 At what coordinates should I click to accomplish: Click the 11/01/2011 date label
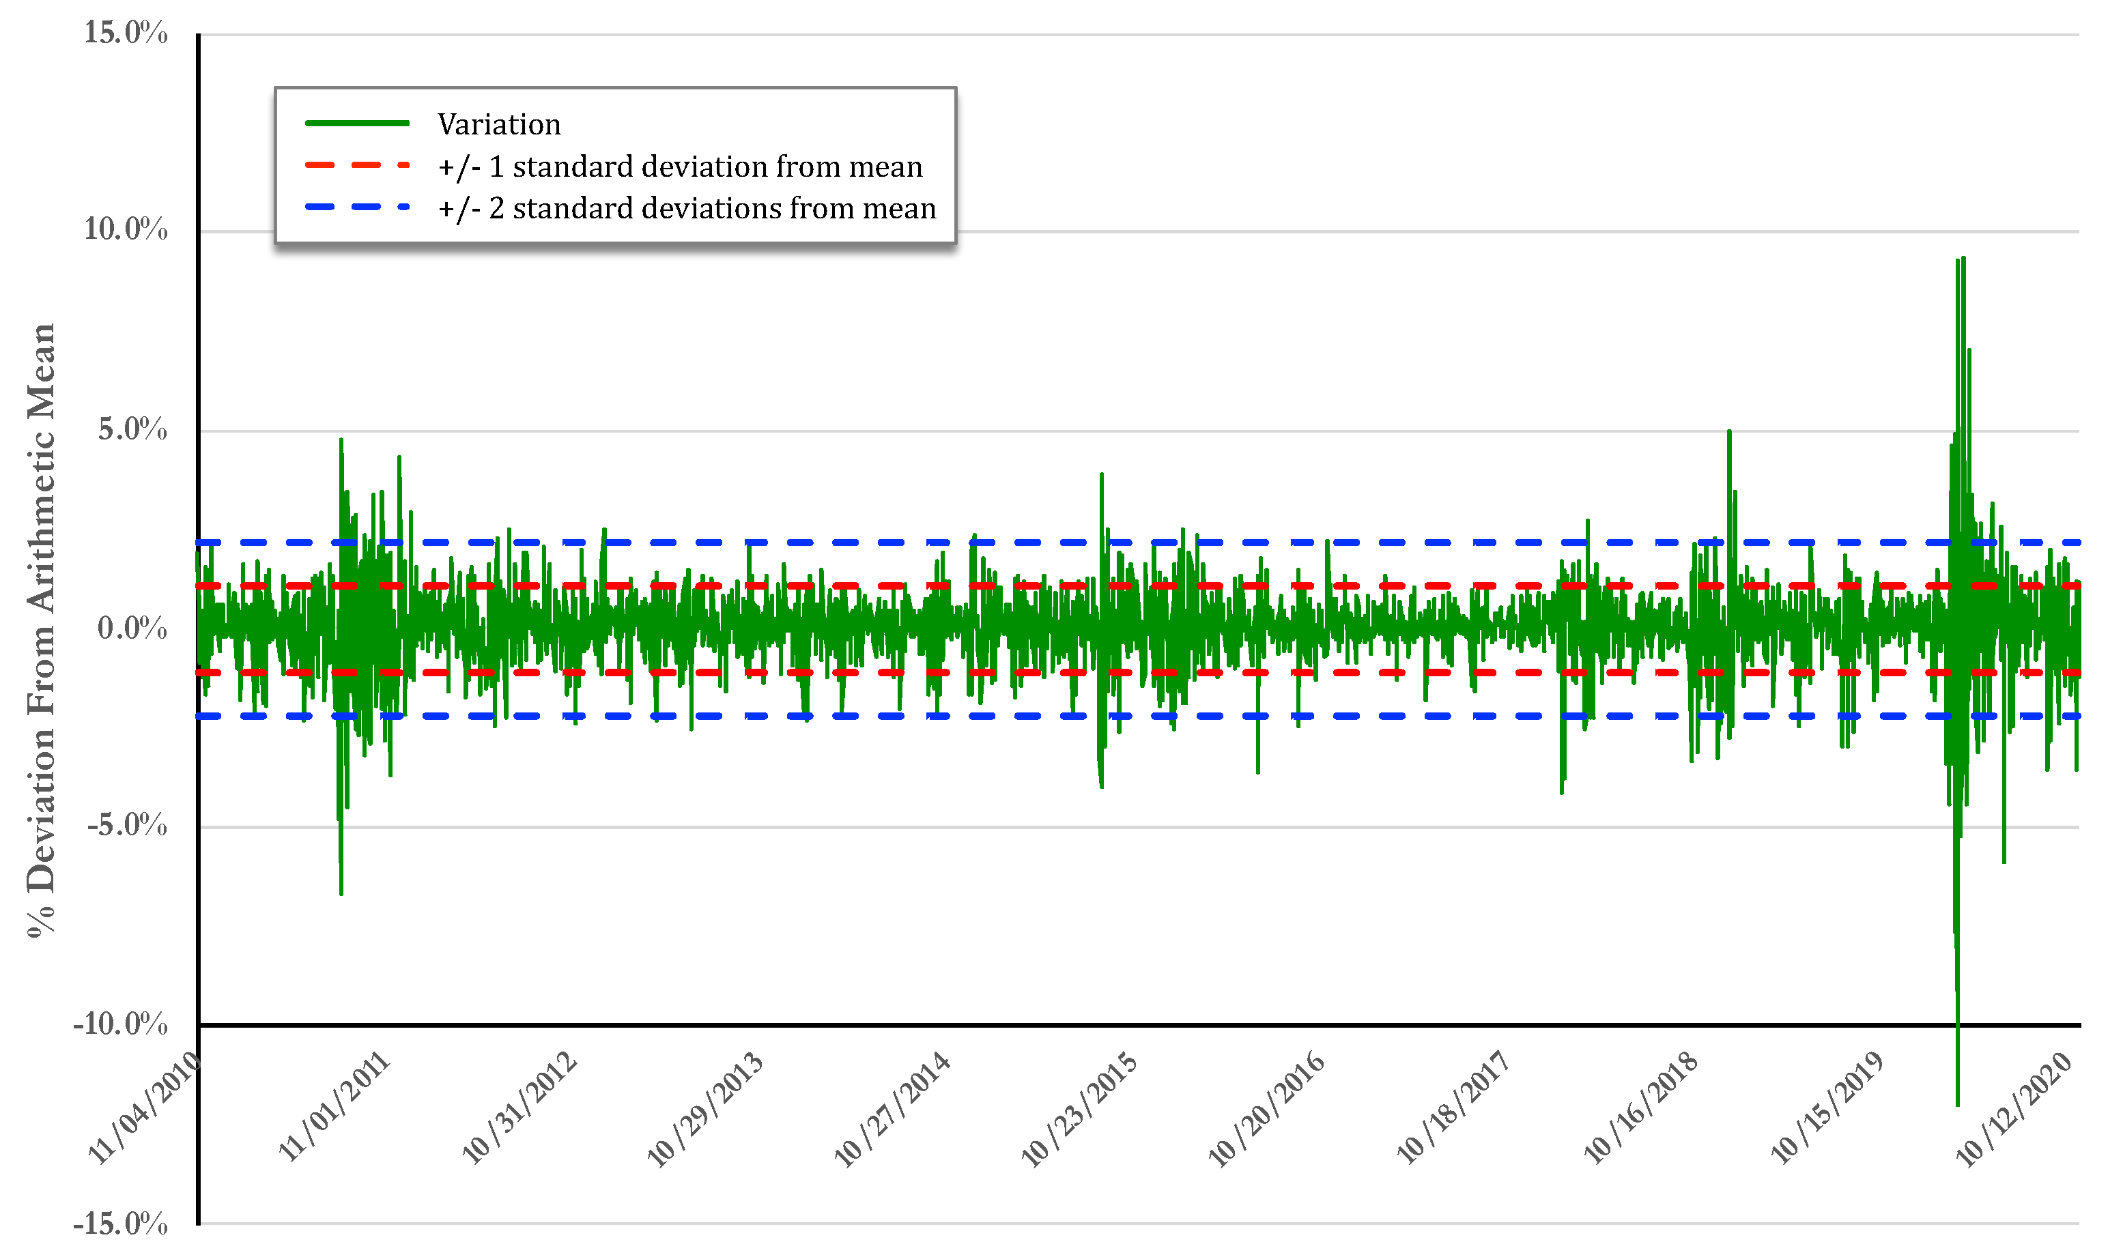(x=334, y=1106)
